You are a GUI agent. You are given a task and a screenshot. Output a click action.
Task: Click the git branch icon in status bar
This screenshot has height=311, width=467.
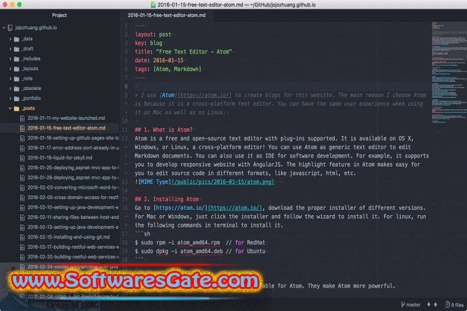403,305
